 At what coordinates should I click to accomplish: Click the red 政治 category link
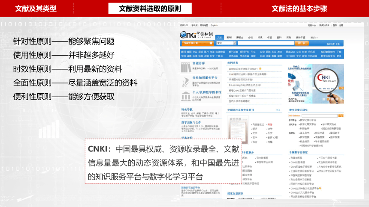[x=270, y=124]
